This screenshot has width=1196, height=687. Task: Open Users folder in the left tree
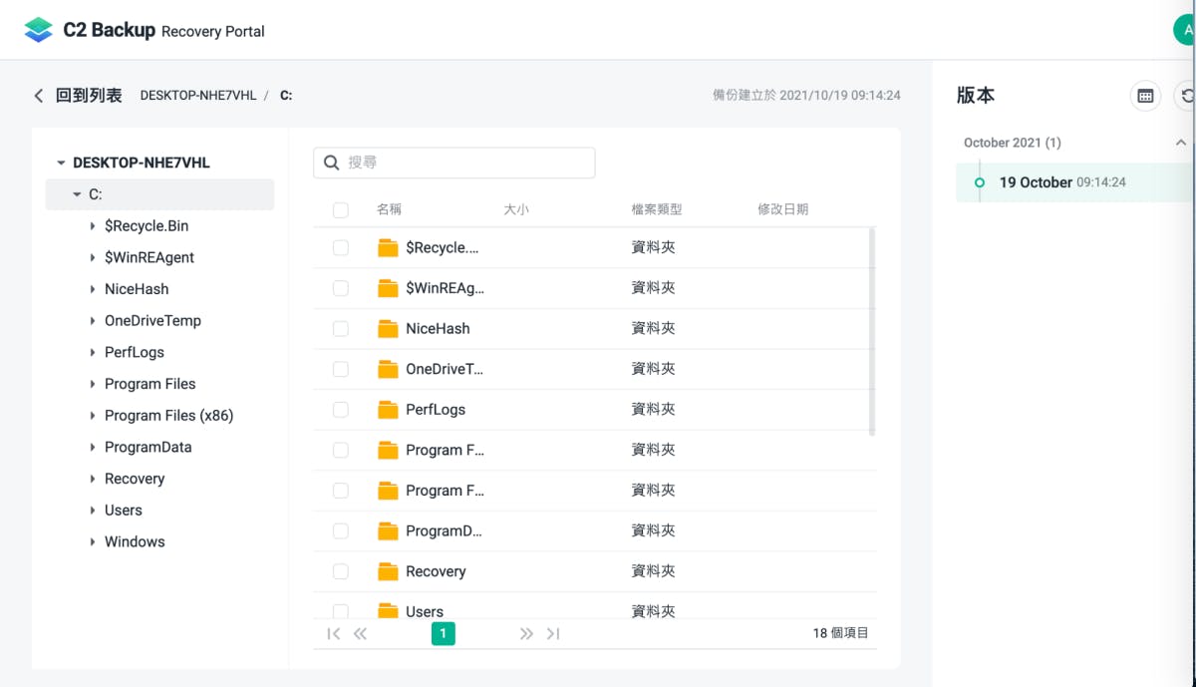point(124,511)
